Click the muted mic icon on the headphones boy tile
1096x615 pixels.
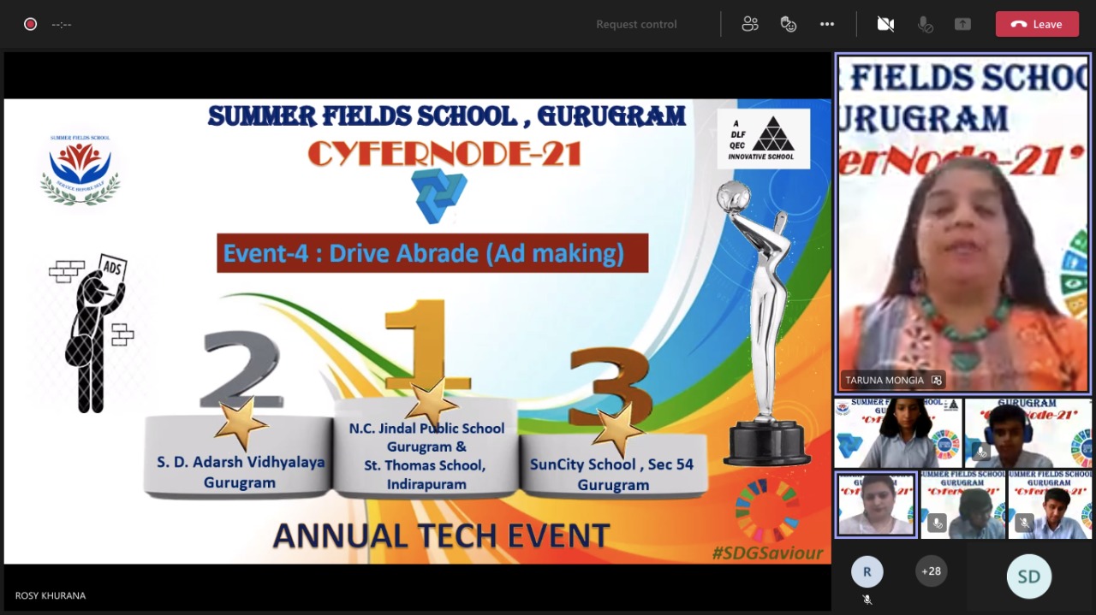982,452
